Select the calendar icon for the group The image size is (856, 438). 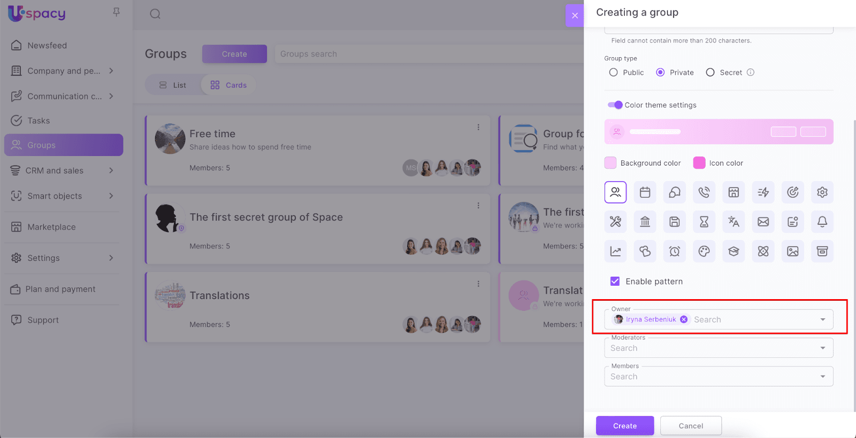click(645, 192)
